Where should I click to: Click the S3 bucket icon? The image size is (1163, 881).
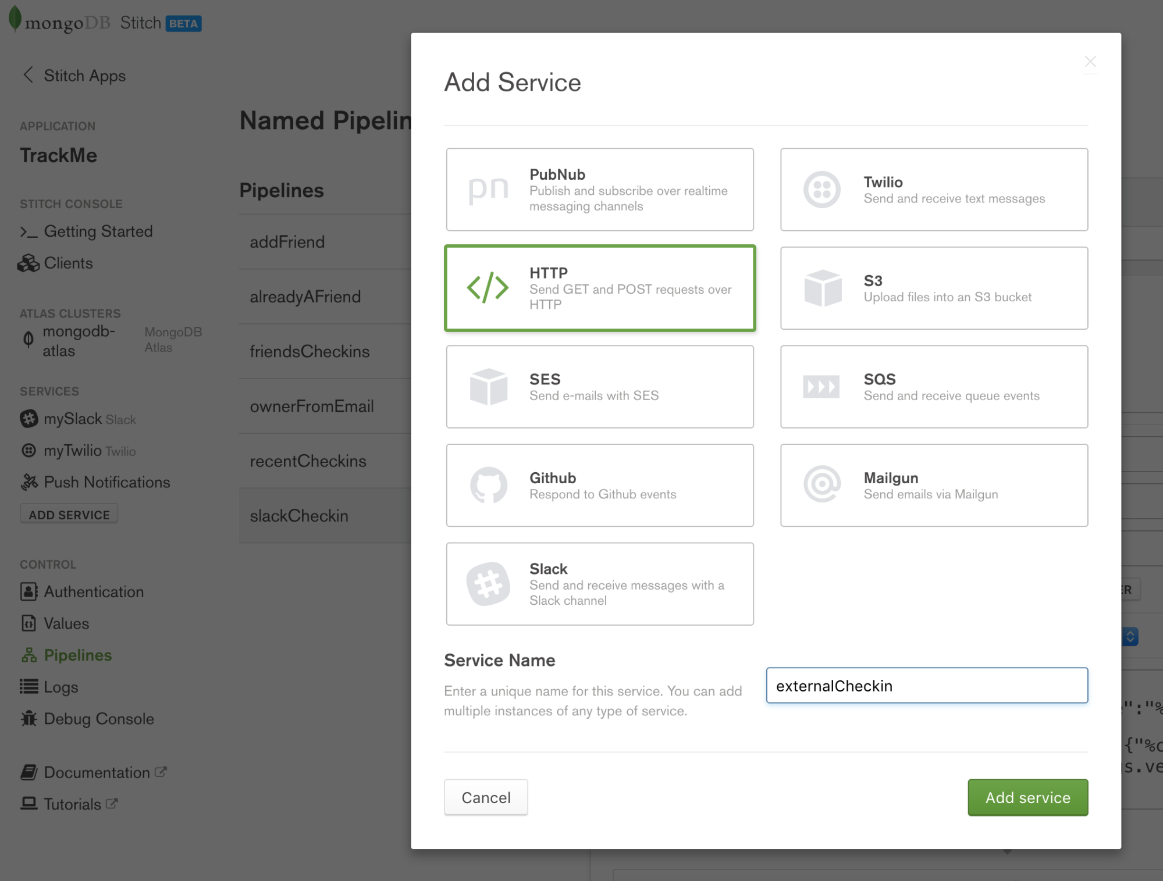821,287
